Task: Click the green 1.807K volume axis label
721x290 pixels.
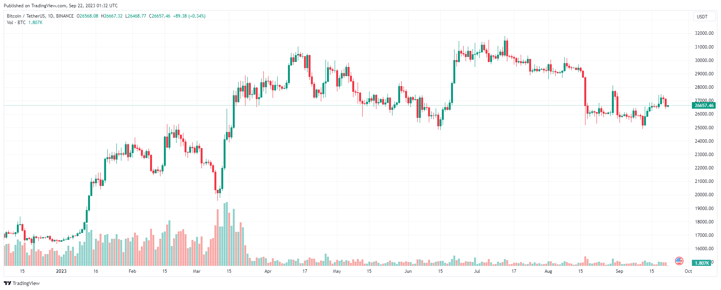Action: [x=702, y=263]
